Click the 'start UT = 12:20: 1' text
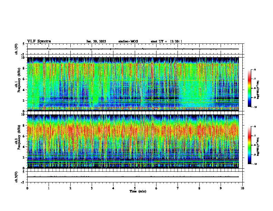This screenshot has width=273, height=211. coord(166,41)
